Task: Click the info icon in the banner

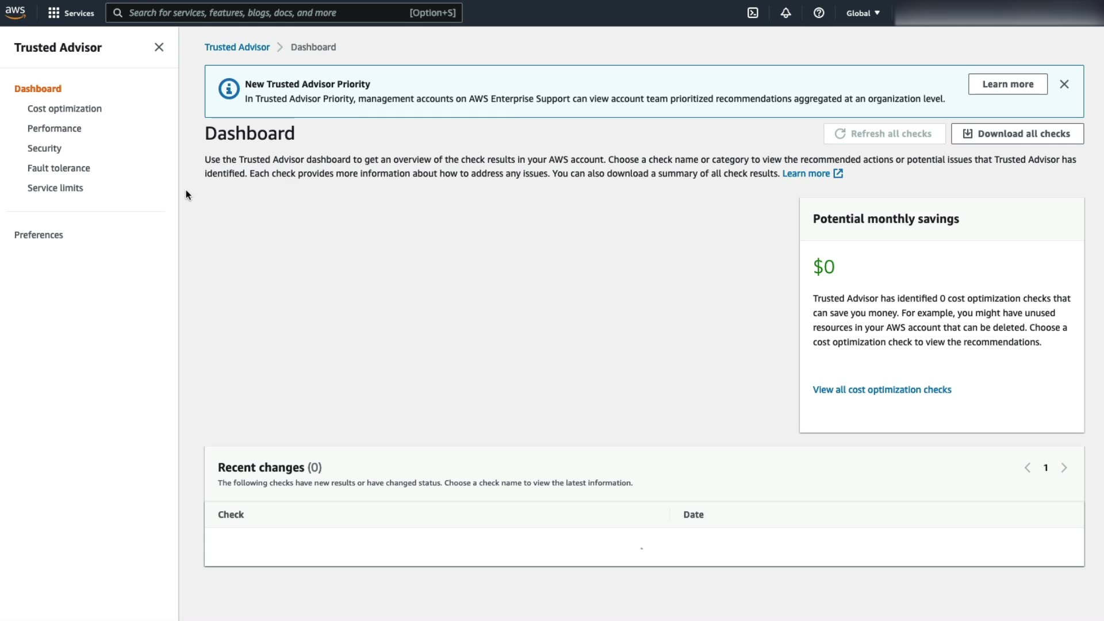Action: 229,89
